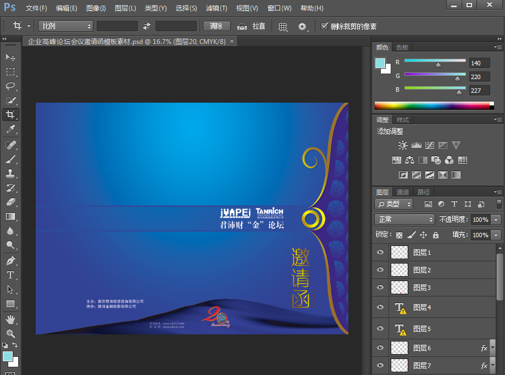
Task: Select the Hand tool
Action: [x=10, y=320]
